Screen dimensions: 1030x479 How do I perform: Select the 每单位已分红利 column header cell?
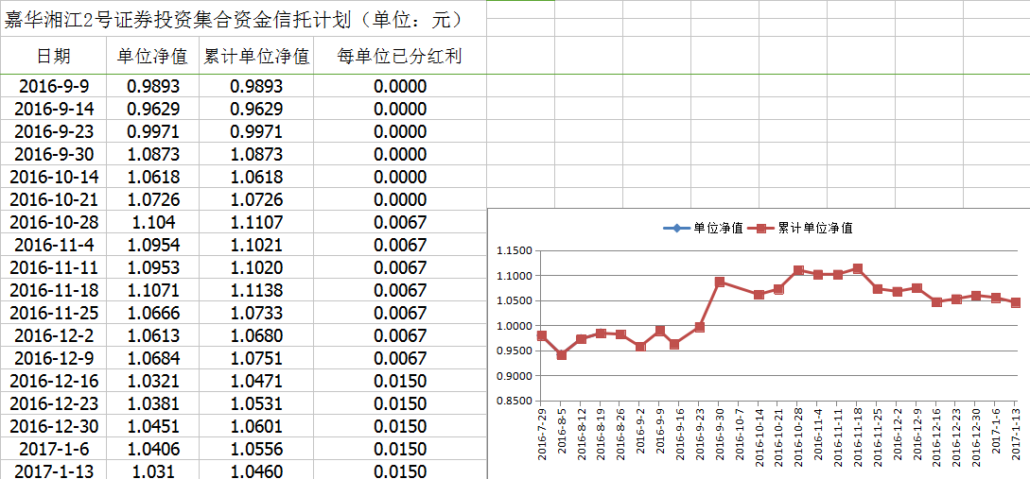(399, 57)
